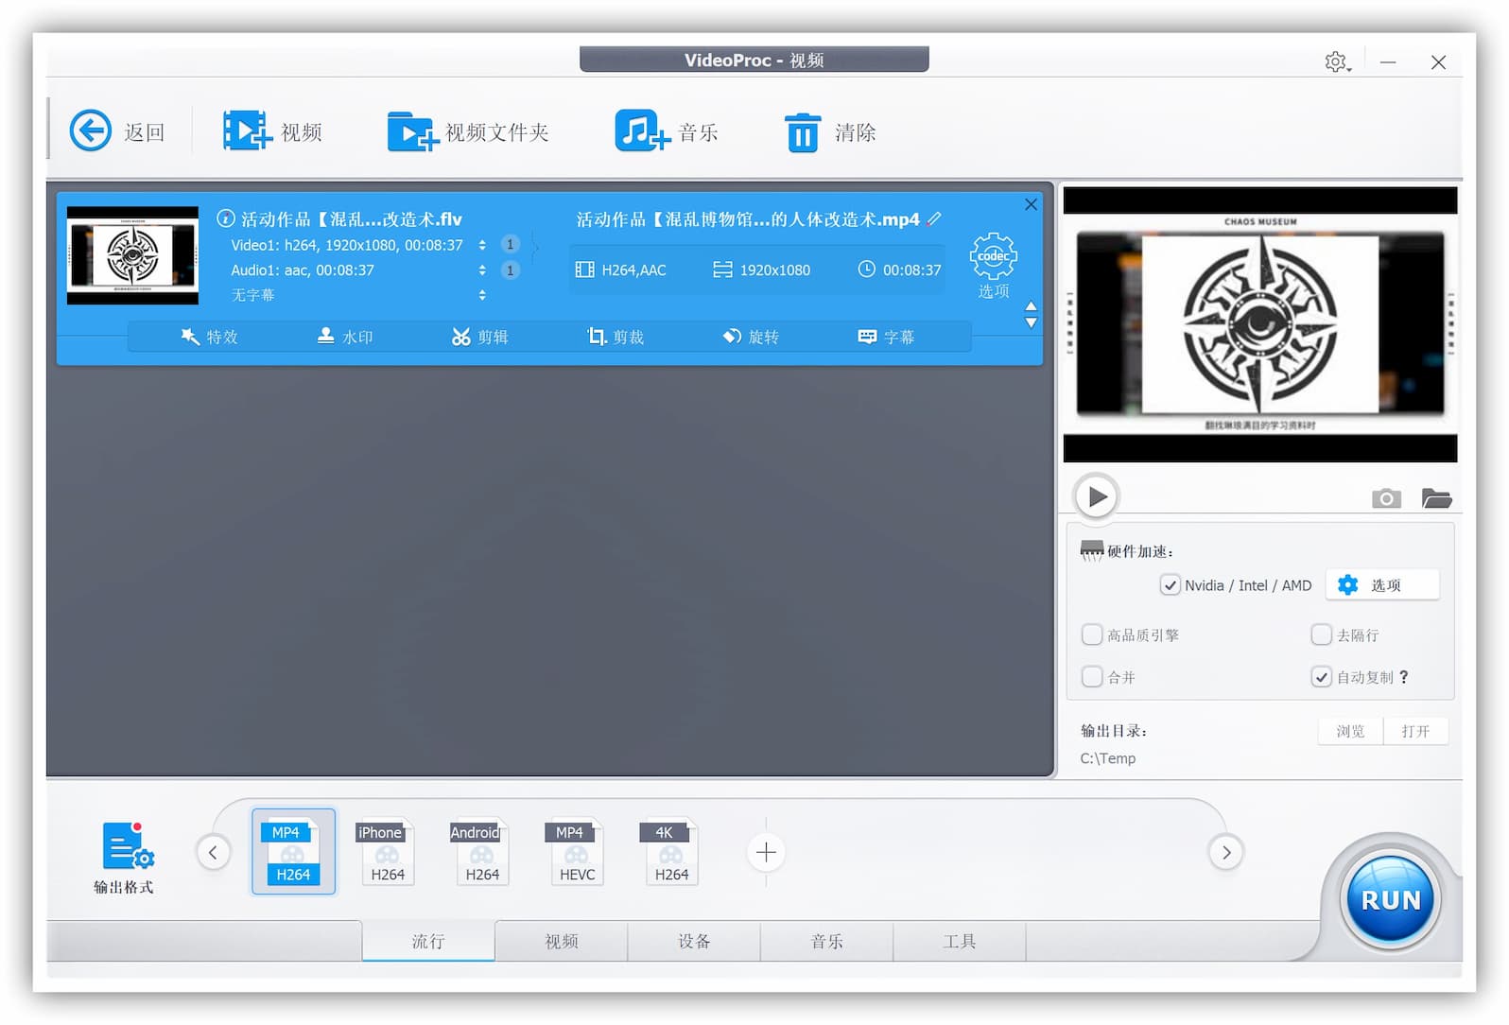The image size is (1509, 1025).
Task: Click the snapshot camera icon below preview
Action: pos(1386,498)
